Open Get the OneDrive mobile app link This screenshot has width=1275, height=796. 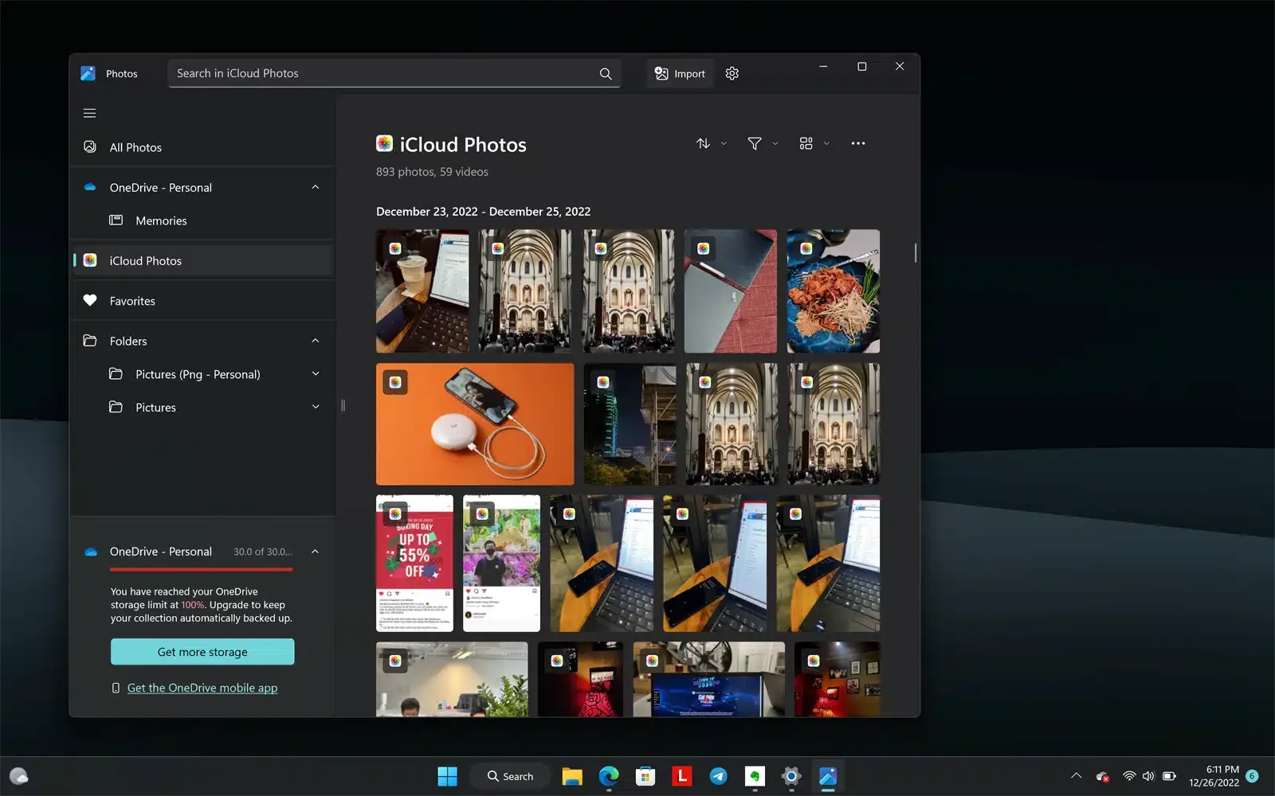[x=202, y=687]
